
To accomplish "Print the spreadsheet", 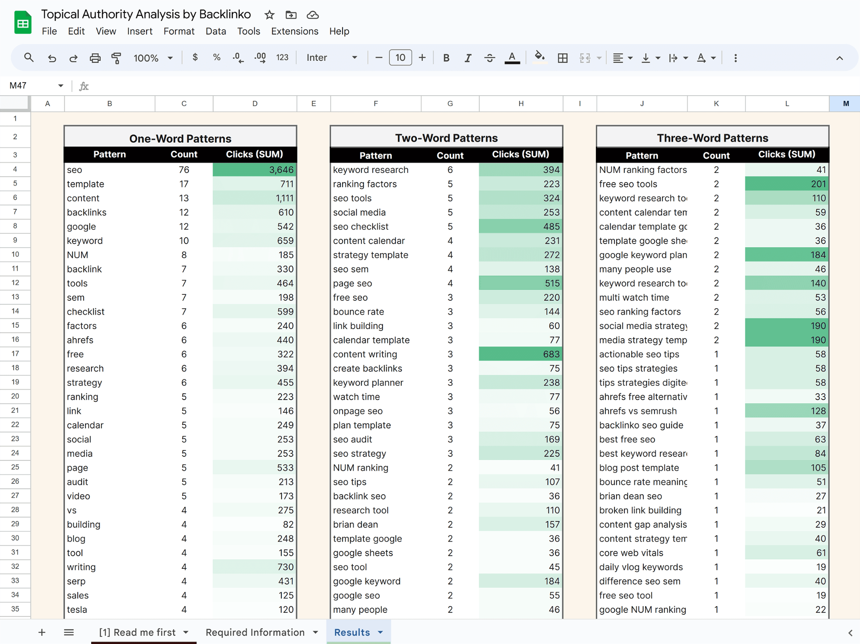I will click(x=95, y=58).
